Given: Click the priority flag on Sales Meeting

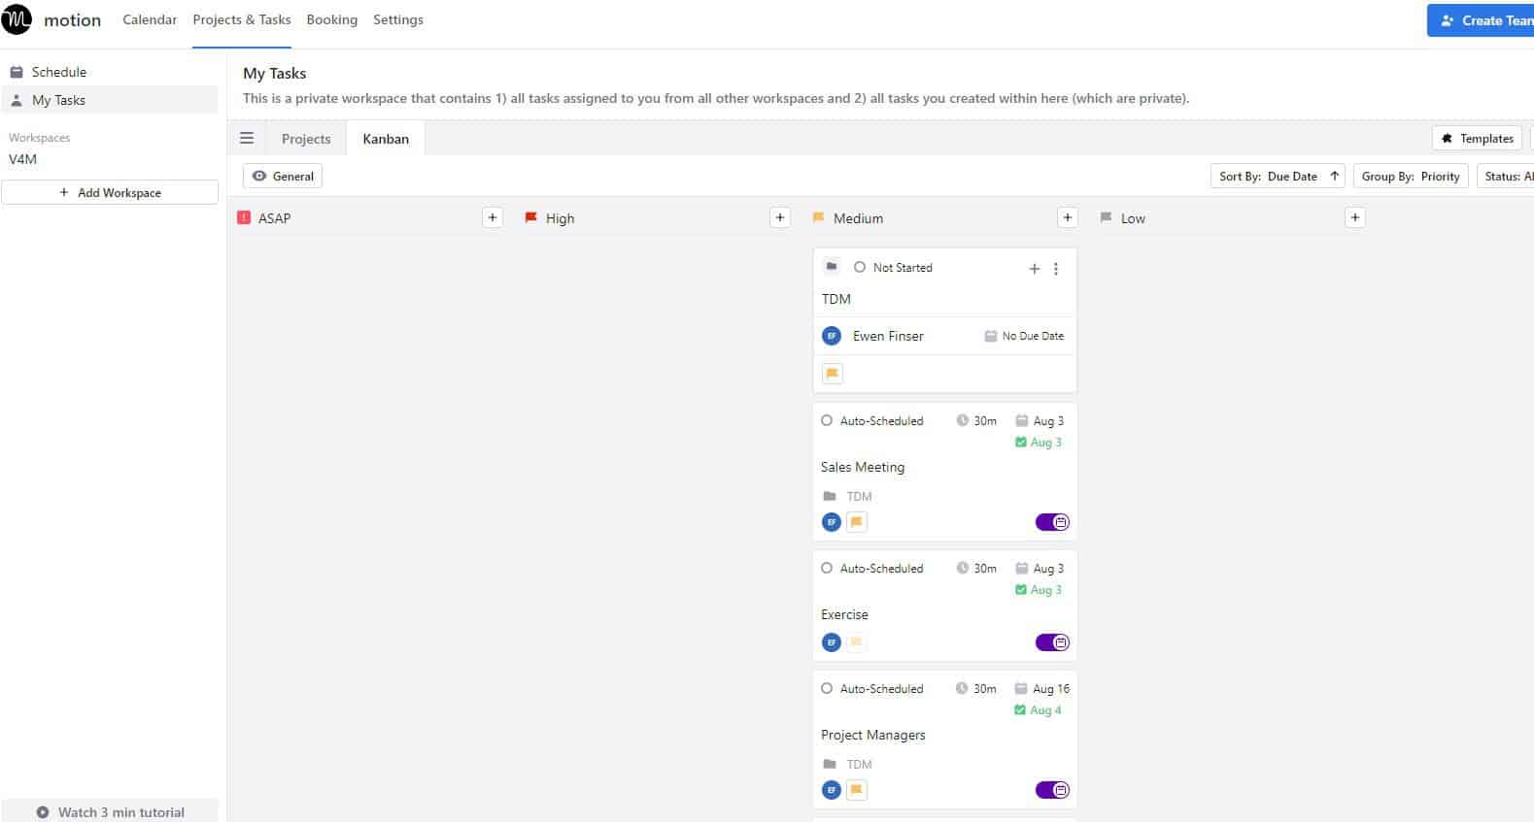Looking at the screenshot, I should tap(857, 522).
